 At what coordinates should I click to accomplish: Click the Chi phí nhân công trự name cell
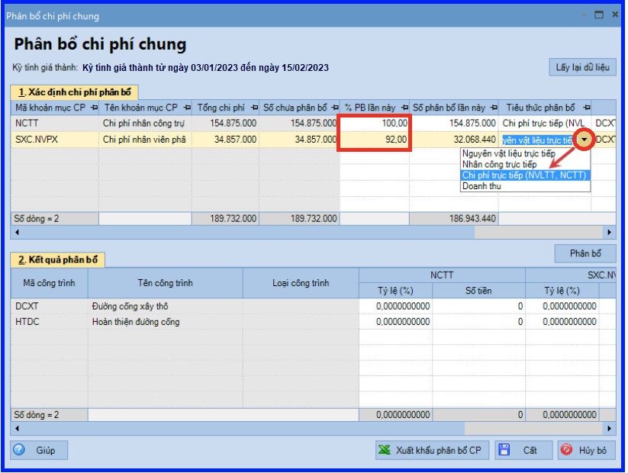click(145, 123)
